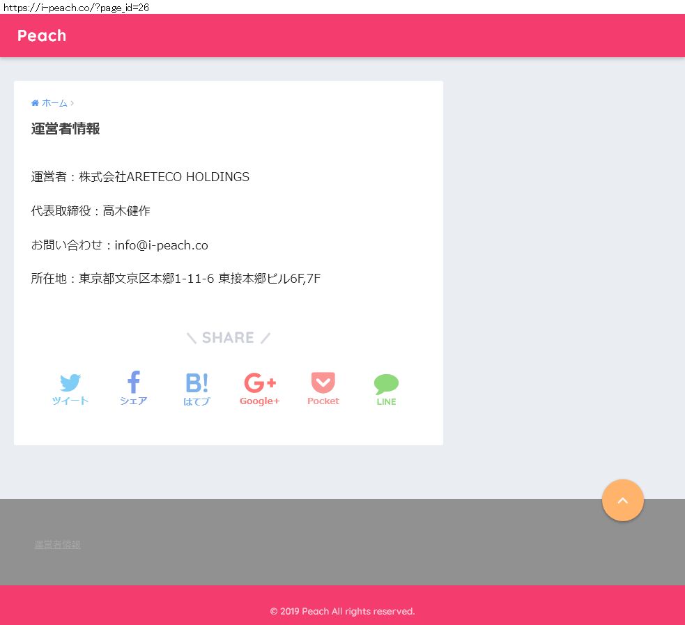Select the はてブ text label
This screenshot has width=685, height=625.
[x=197, y=401]
